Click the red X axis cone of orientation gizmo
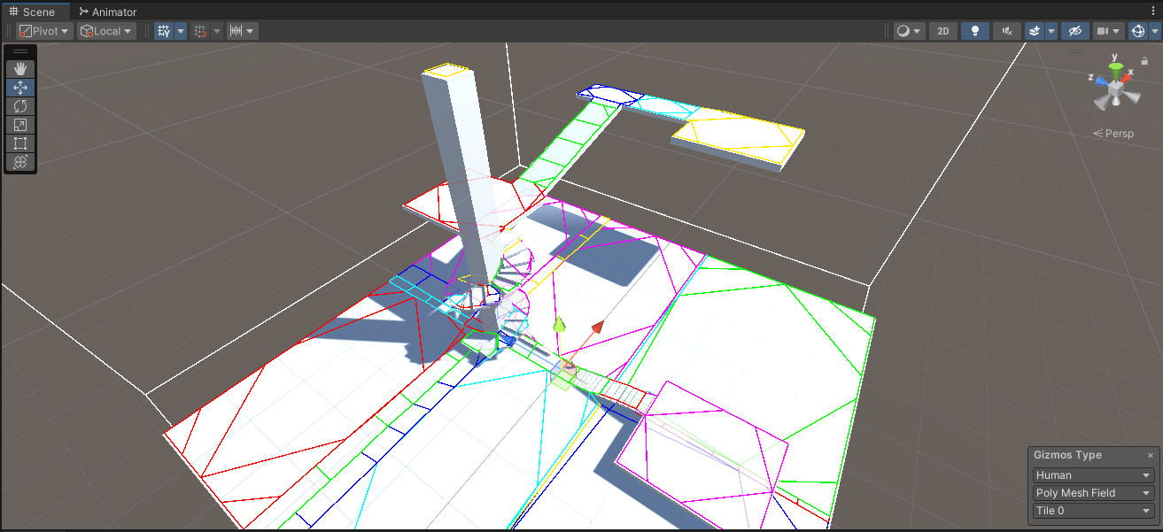 (x=1126, y=79)
